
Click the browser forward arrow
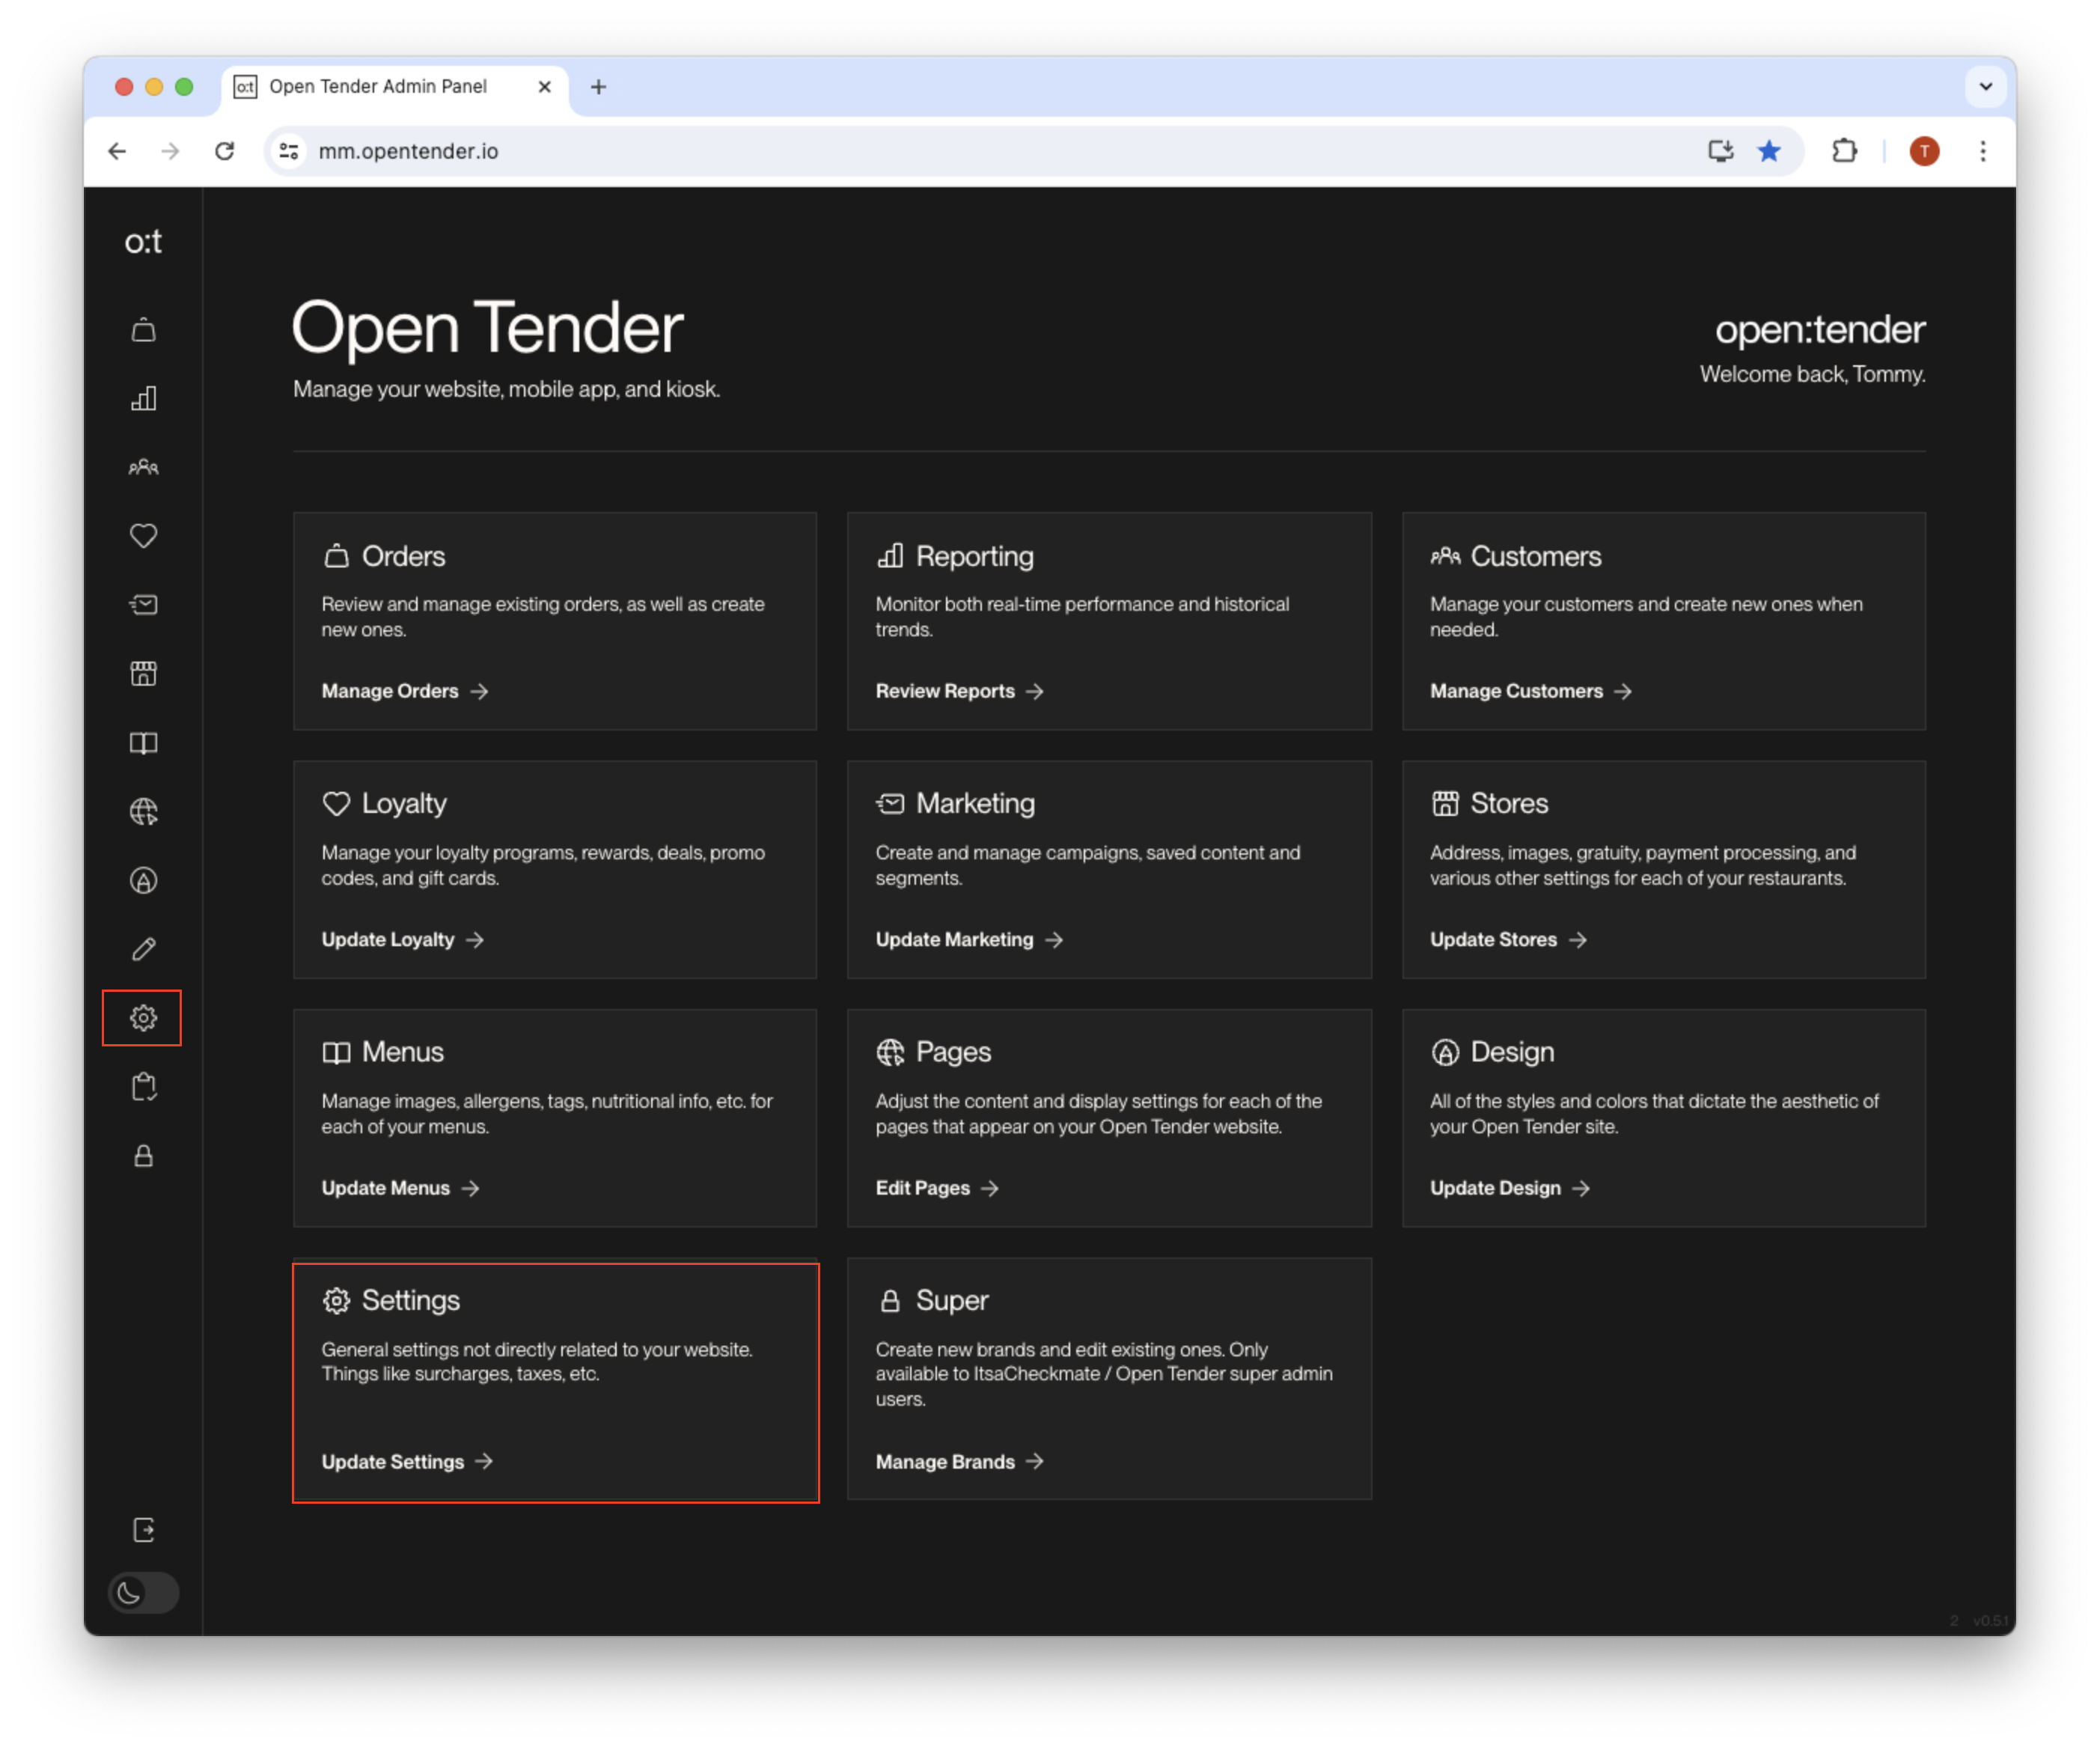171,151
